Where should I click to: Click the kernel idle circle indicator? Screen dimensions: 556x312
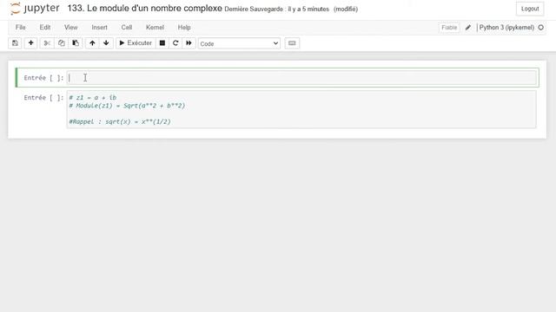pos(540,27)
